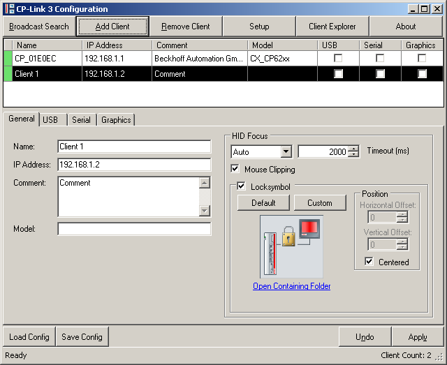Click the Timeout 2000 value field
The height and width of the screenshot is (365, 447).
[x=323, y=151]
